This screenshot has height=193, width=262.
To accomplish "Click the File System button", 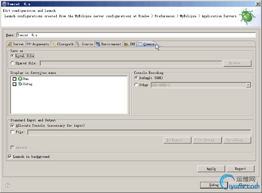I will [x=208, y=140].
